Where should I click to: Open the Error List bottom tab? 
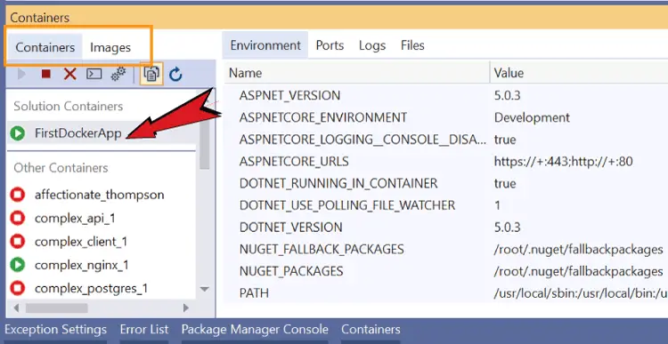[x=144, y=330]
